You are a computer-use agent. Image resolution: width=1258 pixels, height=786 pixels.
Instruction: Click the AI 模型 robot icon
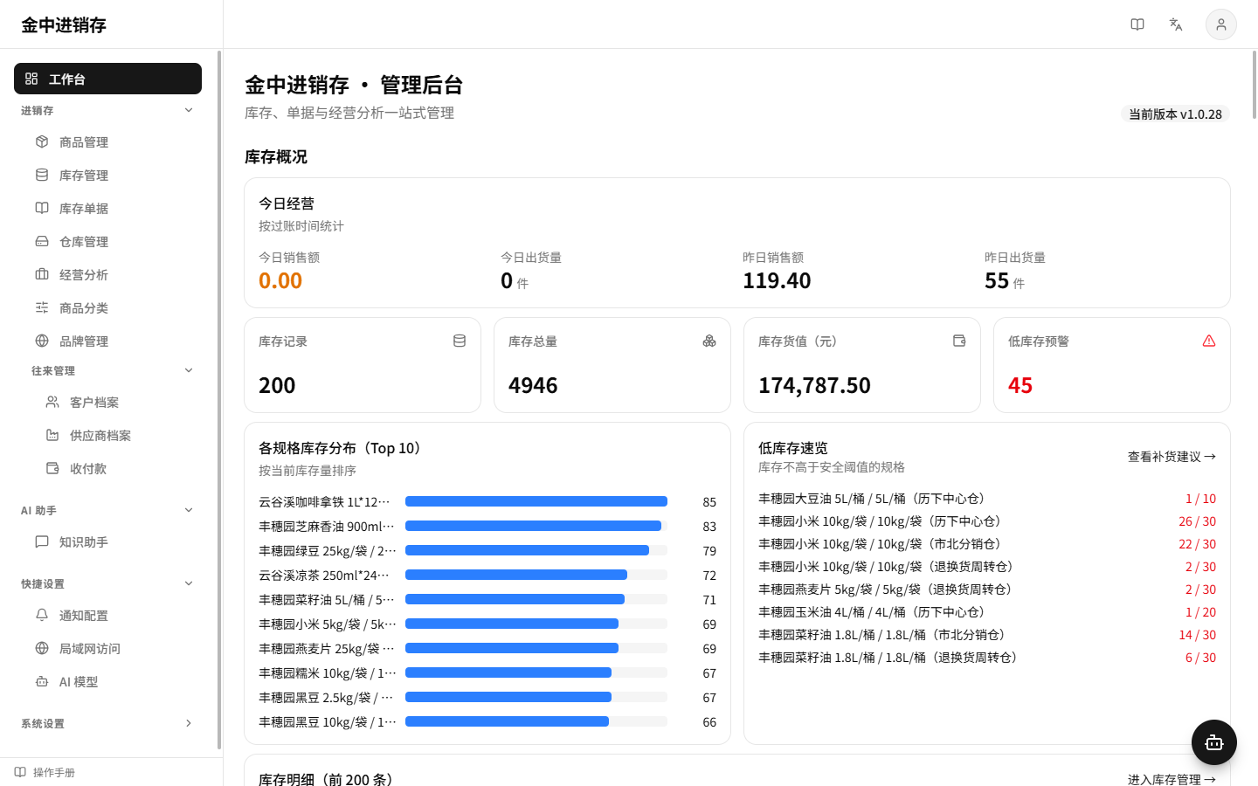[42, 681]
